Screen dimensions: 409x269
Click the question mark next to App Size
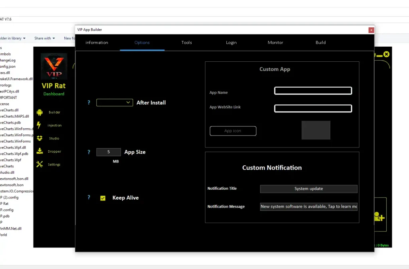point(89,152)
